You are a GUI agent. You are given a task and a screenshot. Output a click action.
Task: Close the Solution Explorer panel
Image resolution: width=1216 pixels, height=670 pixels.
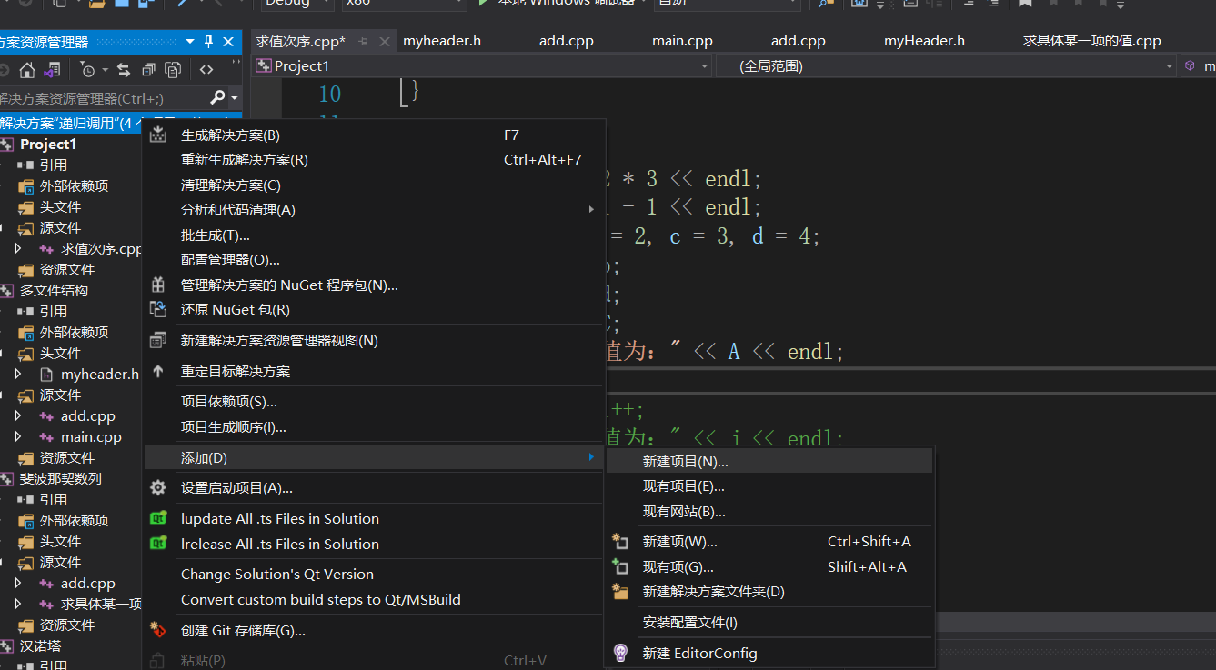tap(228, 41)
